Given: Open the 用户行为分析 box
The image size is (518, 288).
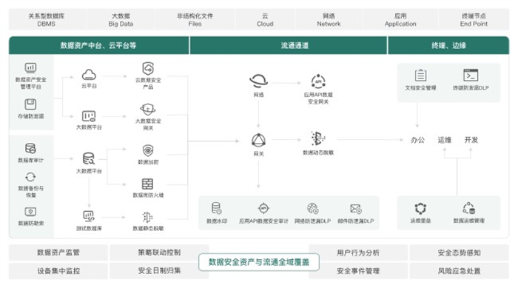Looking at the screenshot, I should click(x=358, y=252).
